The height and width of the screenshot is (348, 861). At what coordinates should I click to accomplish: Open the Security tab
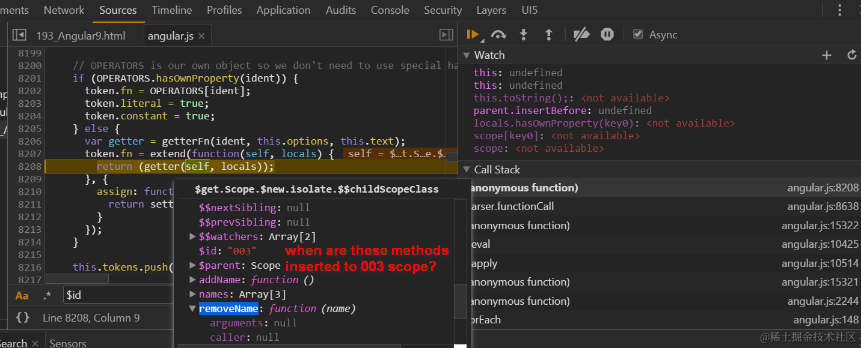[x=443, y=10]
